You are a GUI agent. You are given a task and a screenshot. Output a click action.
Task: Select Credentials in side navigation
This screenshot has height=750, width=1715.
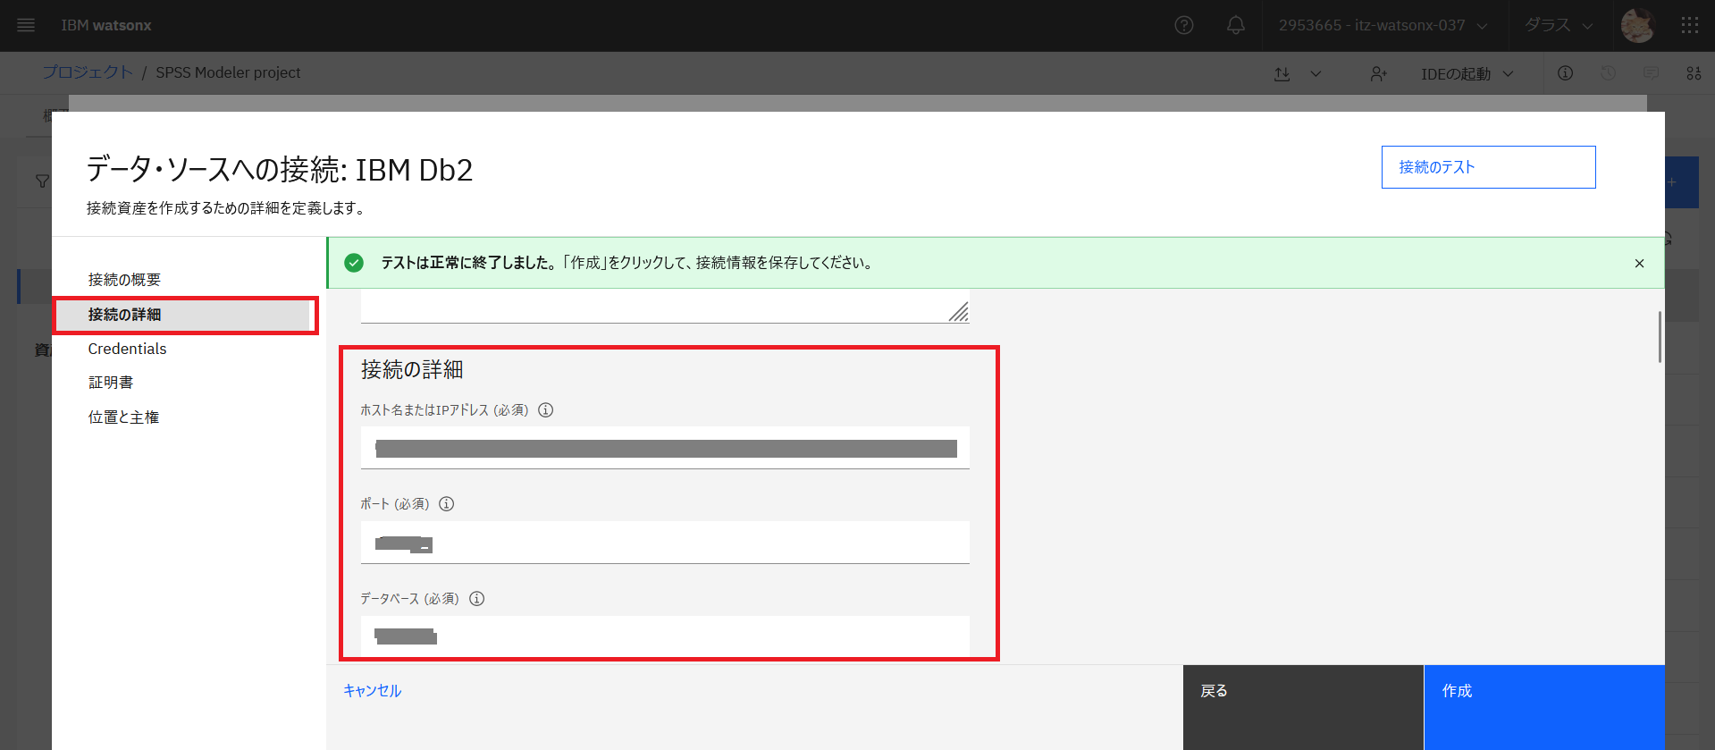[x=127, y=349]
